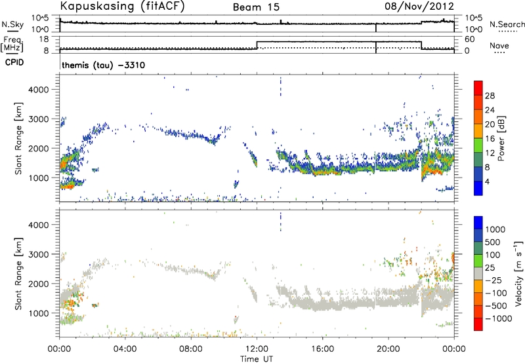Click the 12:00 time tick label
The height and width of the screenshot is (363, 525).
click(257, 349)
